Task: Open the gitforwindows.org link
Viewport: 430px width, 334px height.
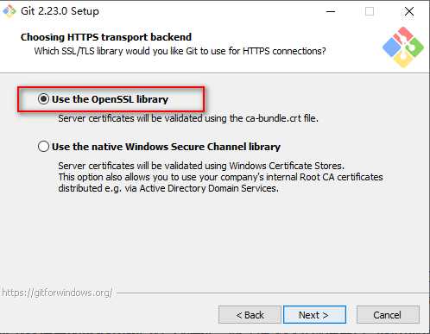Action: (57, 293)
